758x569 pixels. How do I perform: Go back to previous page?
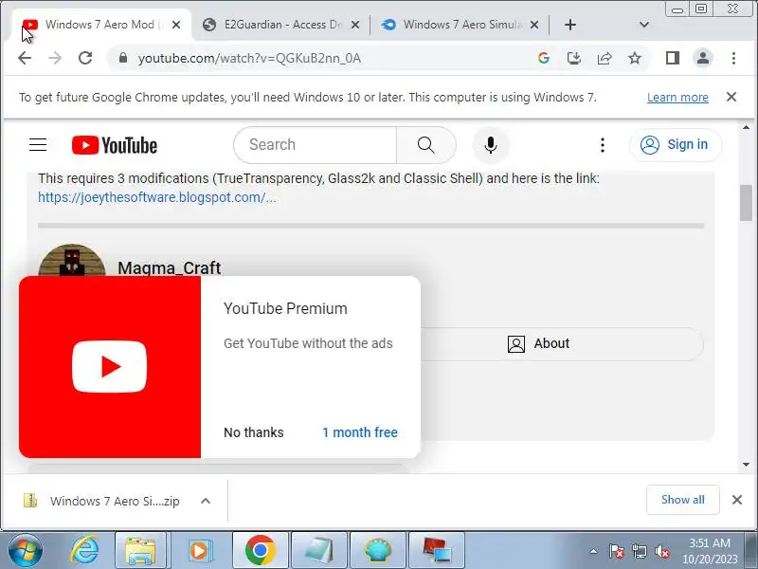pos(25,58)
